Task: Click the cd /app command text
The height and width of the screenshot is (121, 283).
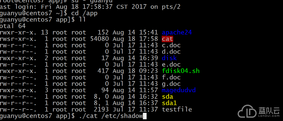Action: point(84,13)
